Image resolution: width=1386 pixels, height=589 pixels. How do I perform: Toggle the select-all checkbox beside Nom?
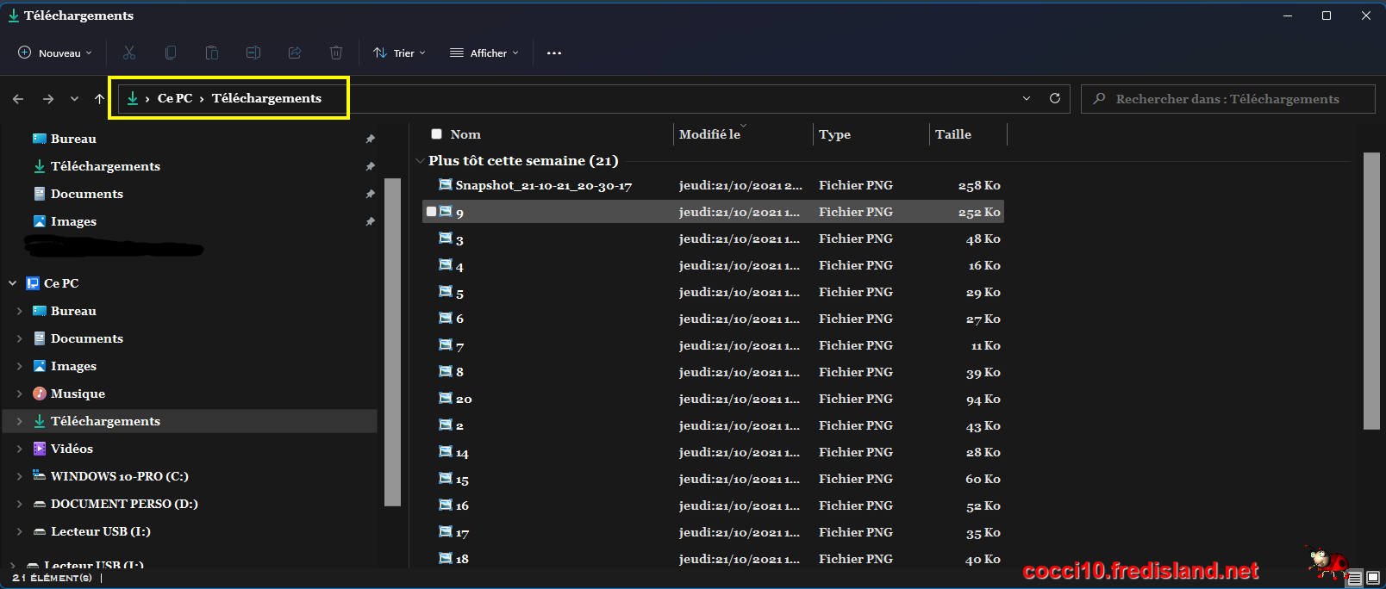click(437, 134)
